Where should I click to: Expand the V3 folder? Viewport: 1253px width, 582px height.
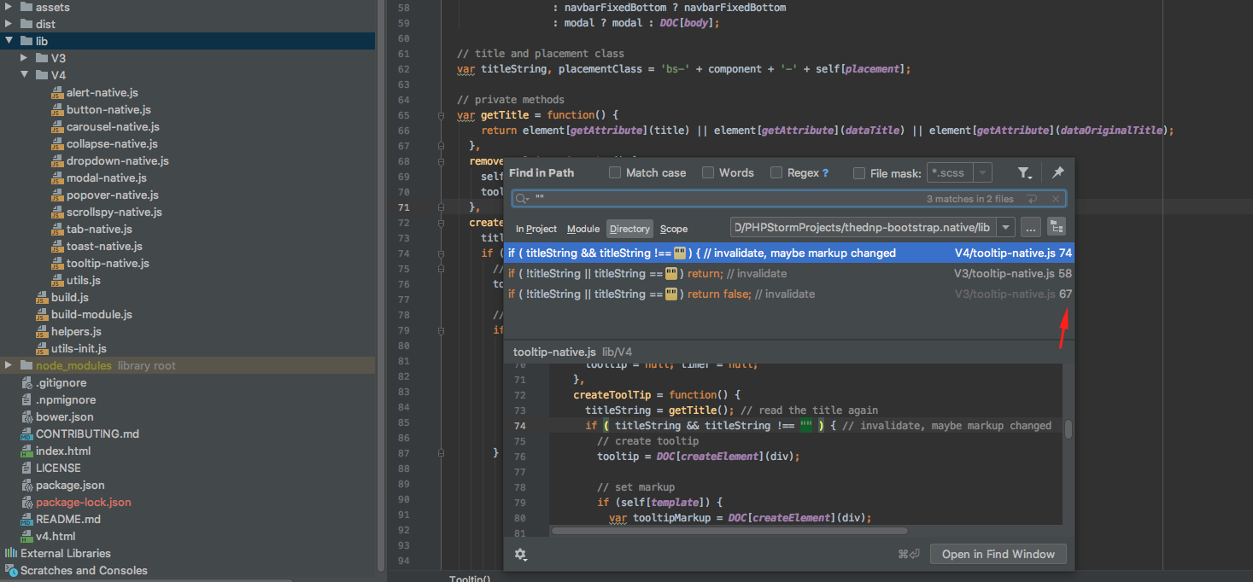[x=24, y=58]
